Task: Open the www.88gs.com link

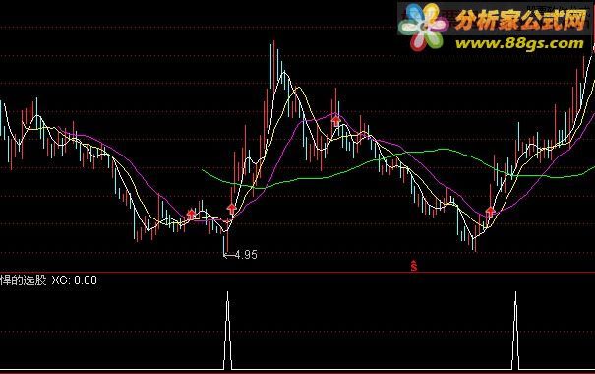Action: click(519, 44)
